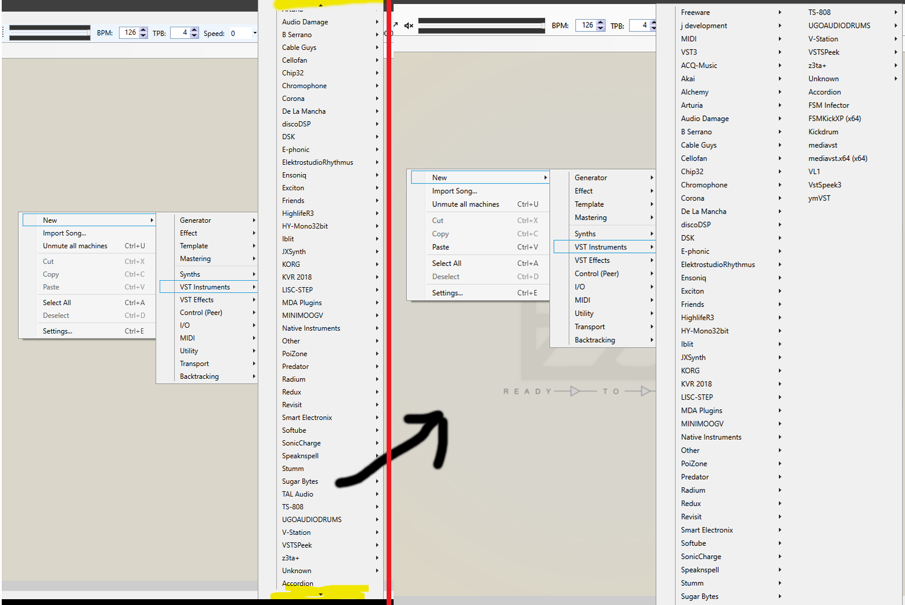Expand Mastering arrow in right New submenu
This screenshot has height=605, width=905.
click(x=652, y=218)
